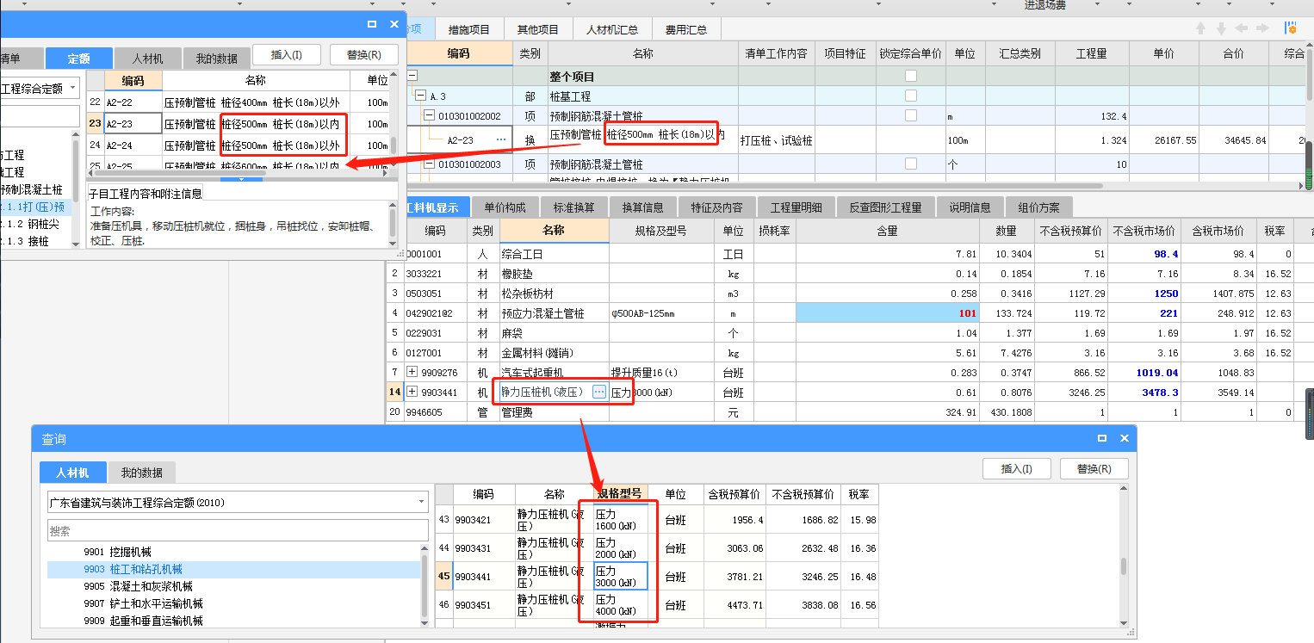Image resolution: width=1314 pixels, height=643 pixels.
Task: Switch to 其他项目 tab
Action: (x=538, y=29)
